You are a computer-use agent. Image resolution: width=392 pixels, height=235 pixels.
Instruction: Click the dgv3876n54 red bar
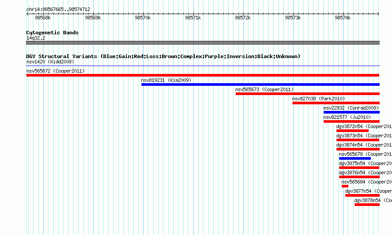(x=359, y=177)
